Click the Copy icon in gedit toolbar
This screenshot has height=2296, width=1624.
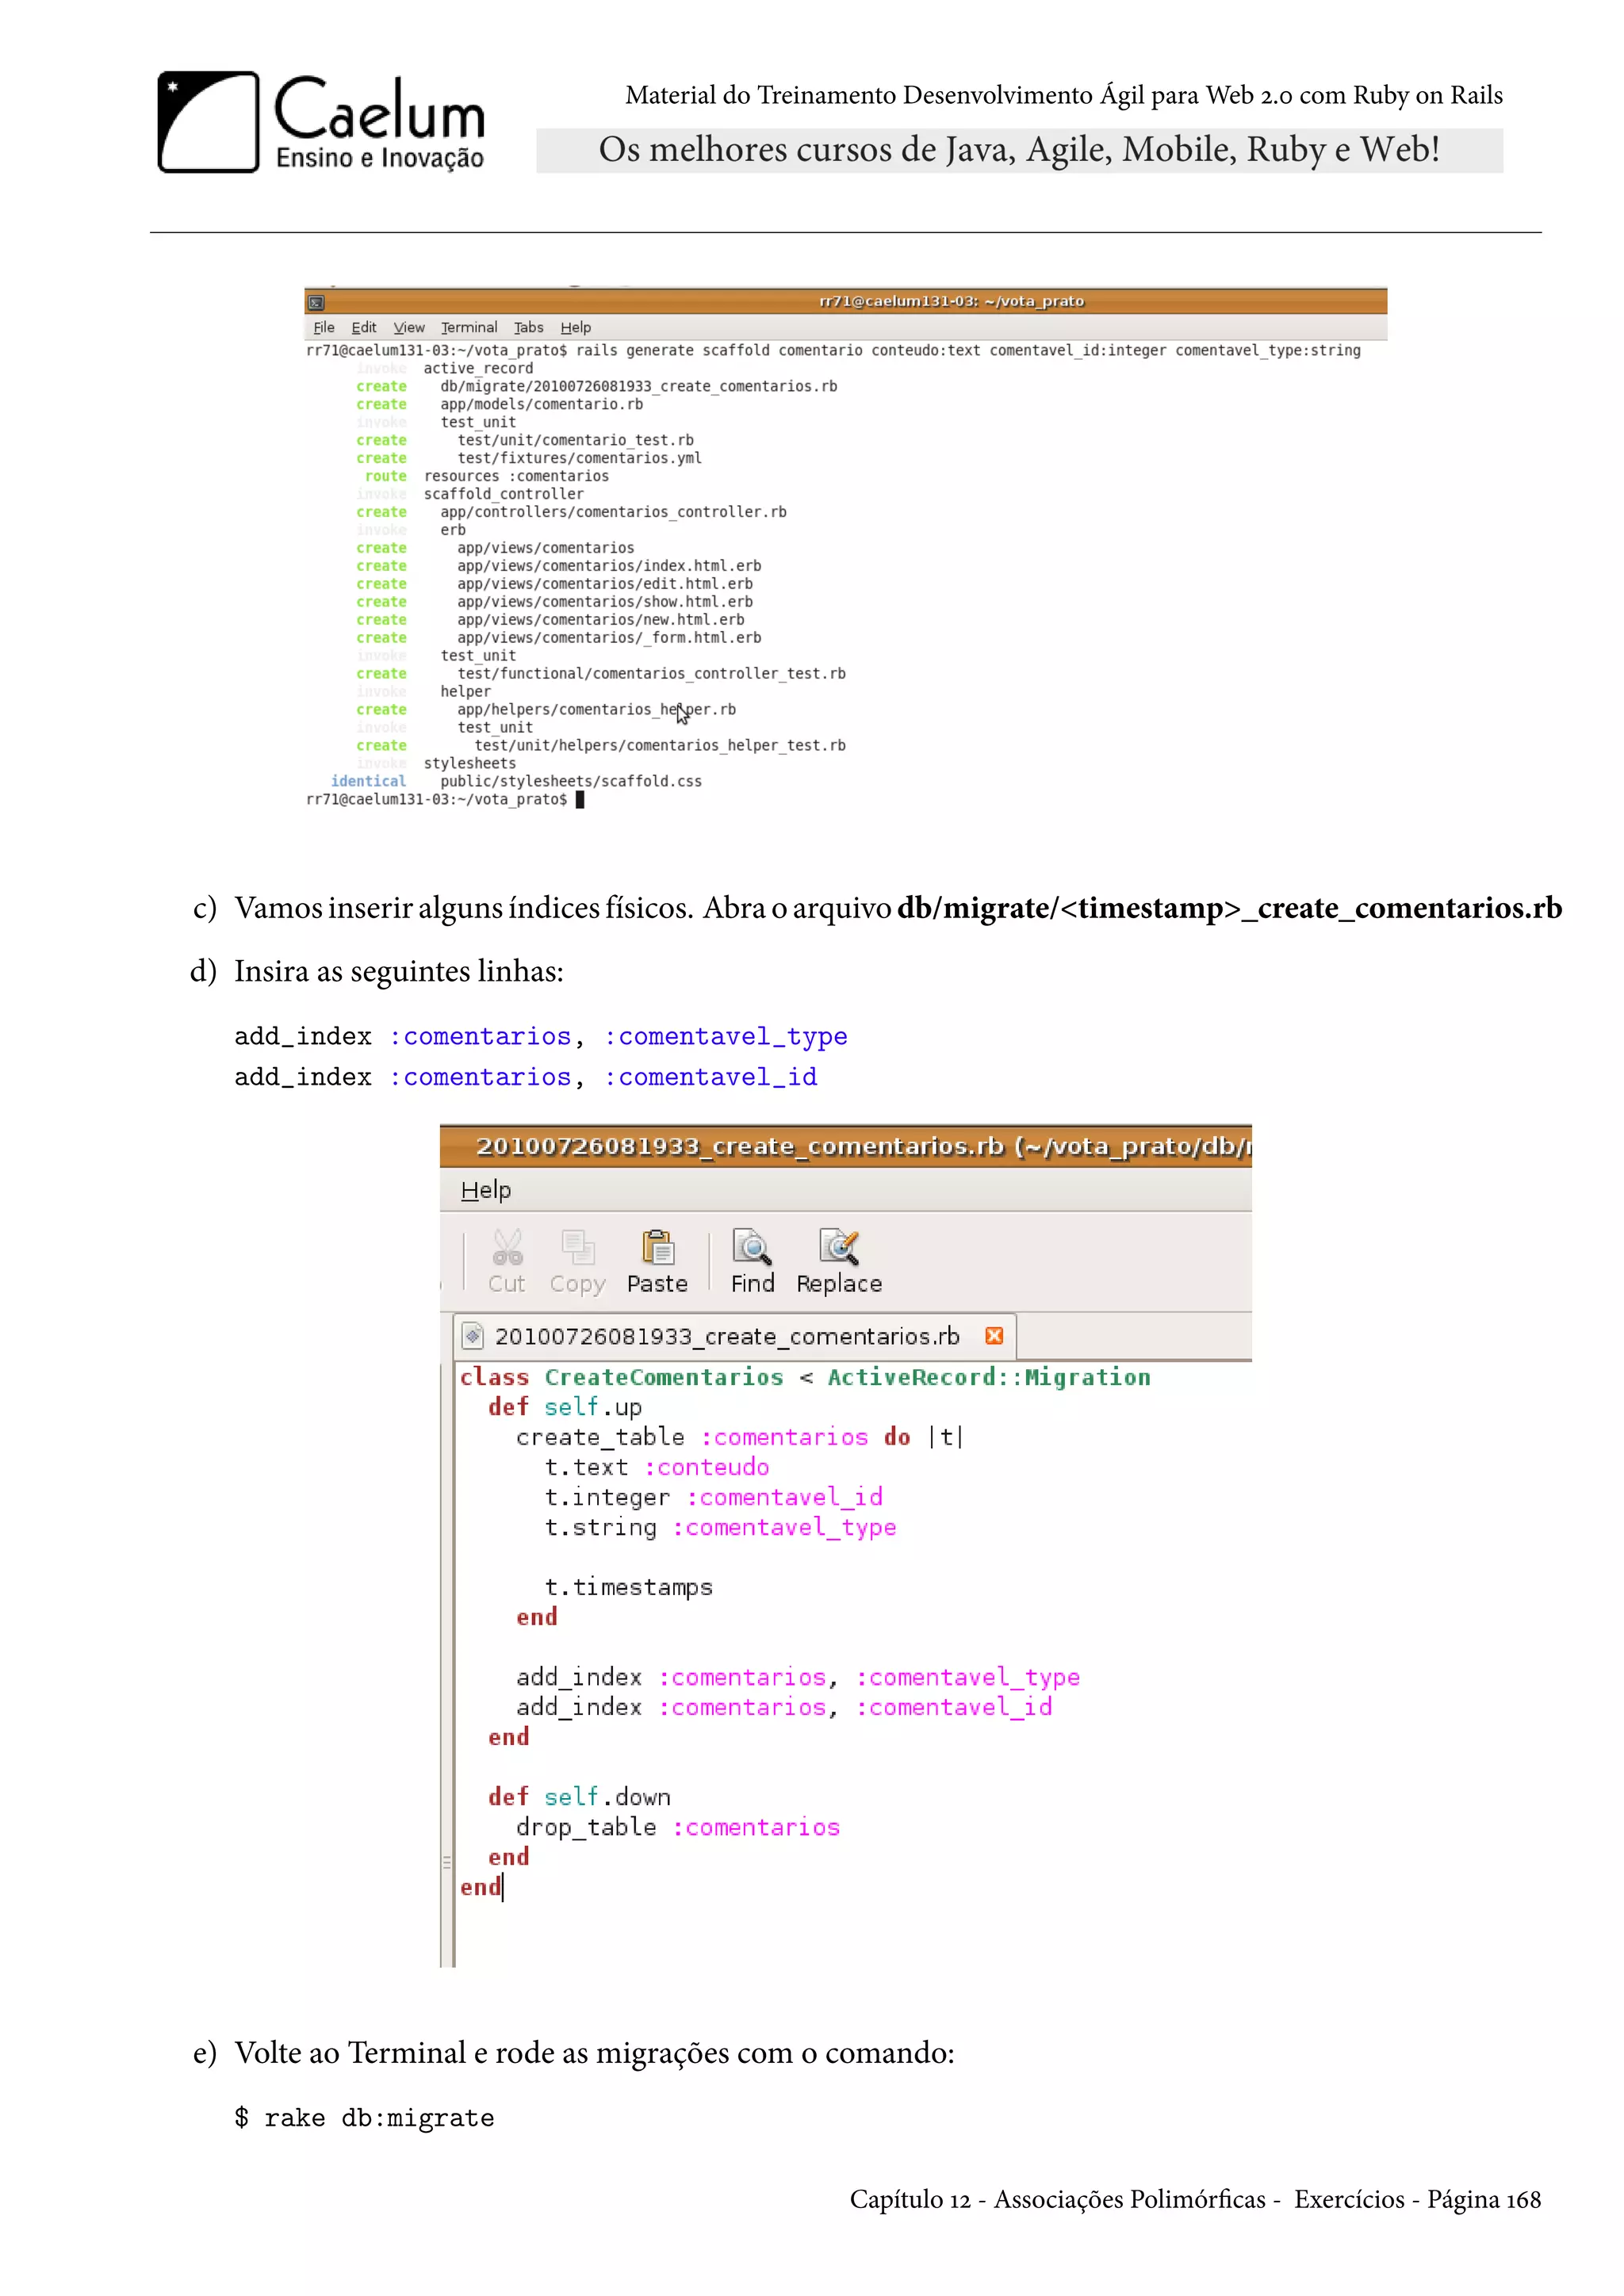[x=578, y=1247]
